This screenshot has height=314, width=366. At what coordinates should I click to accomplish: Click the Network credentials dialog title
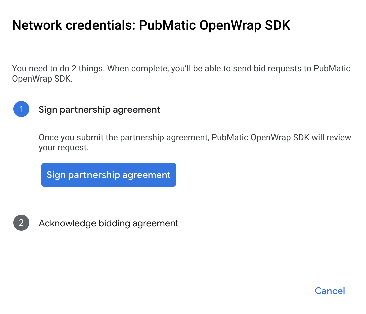pyautogui.click(x=151, y=26)
